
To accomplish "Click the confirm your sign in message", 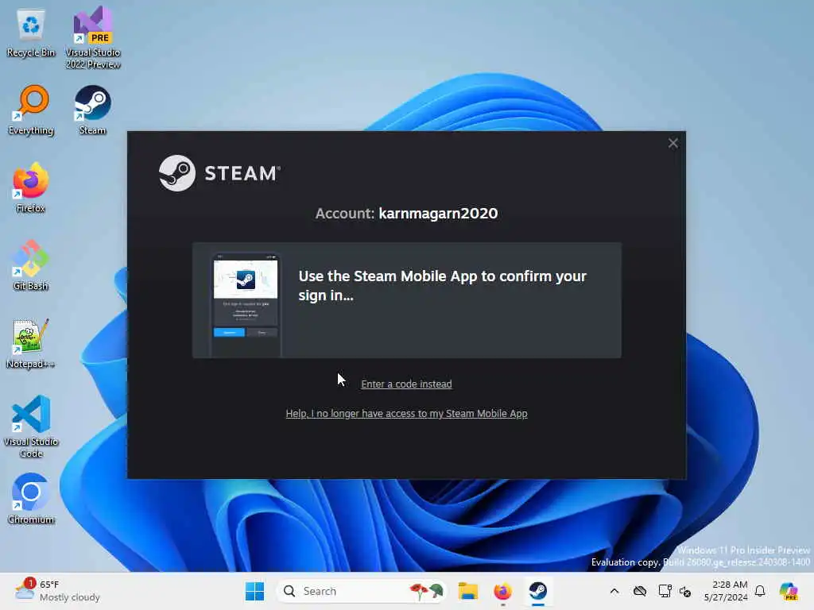I will [x=442, y=285].
